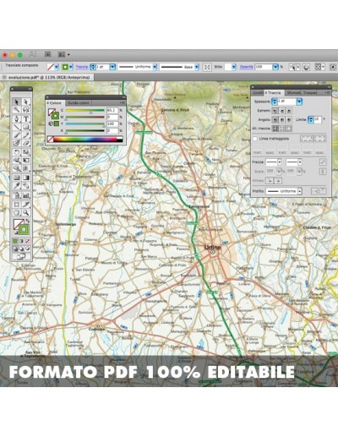The height and width of the screenshot is (437, 338).
Task: Select the Magic Wand tool
Action: click(17, 110)
